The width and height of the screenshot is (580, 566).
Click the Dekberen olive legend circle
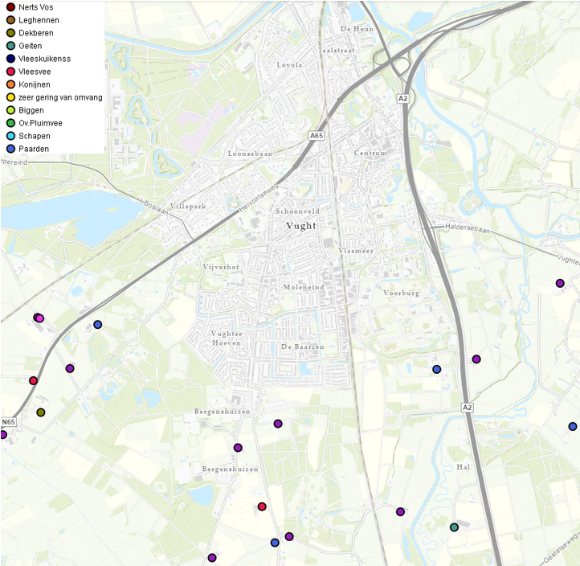pyautogui.click(x=10, y=33)
